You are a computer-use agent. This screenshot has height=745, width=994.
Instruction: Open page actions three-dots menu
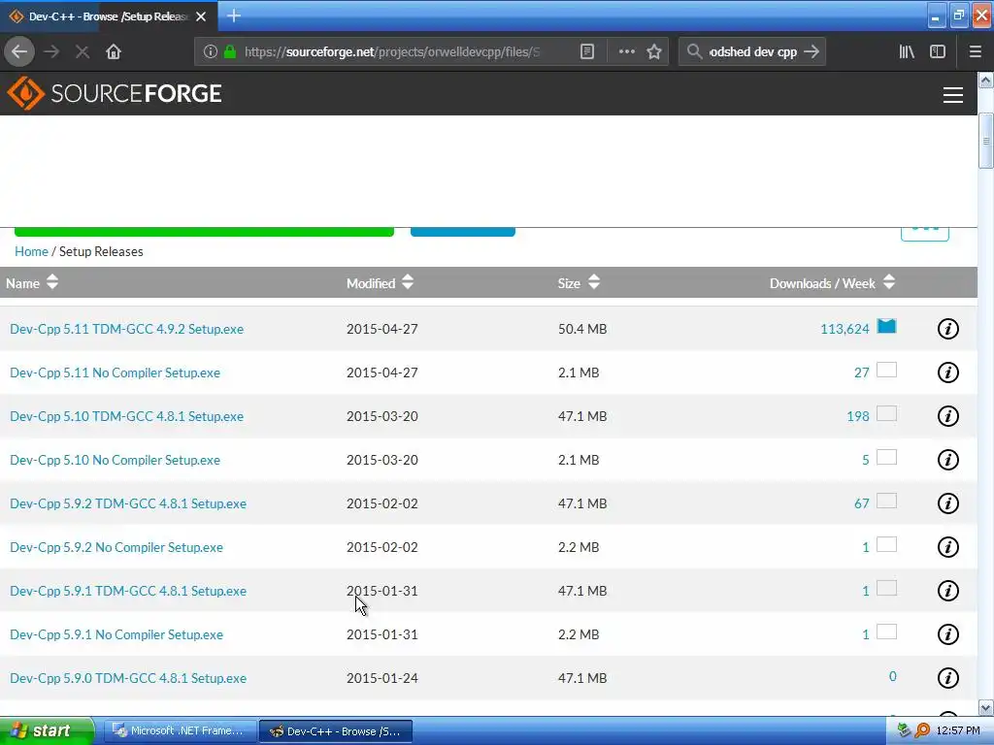click(x=626, y=52)
